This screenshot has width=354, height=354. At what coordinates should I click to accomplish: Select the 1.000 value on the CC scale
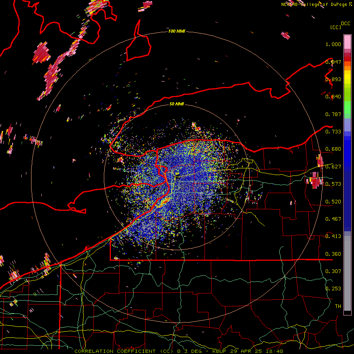click(333, 44)
